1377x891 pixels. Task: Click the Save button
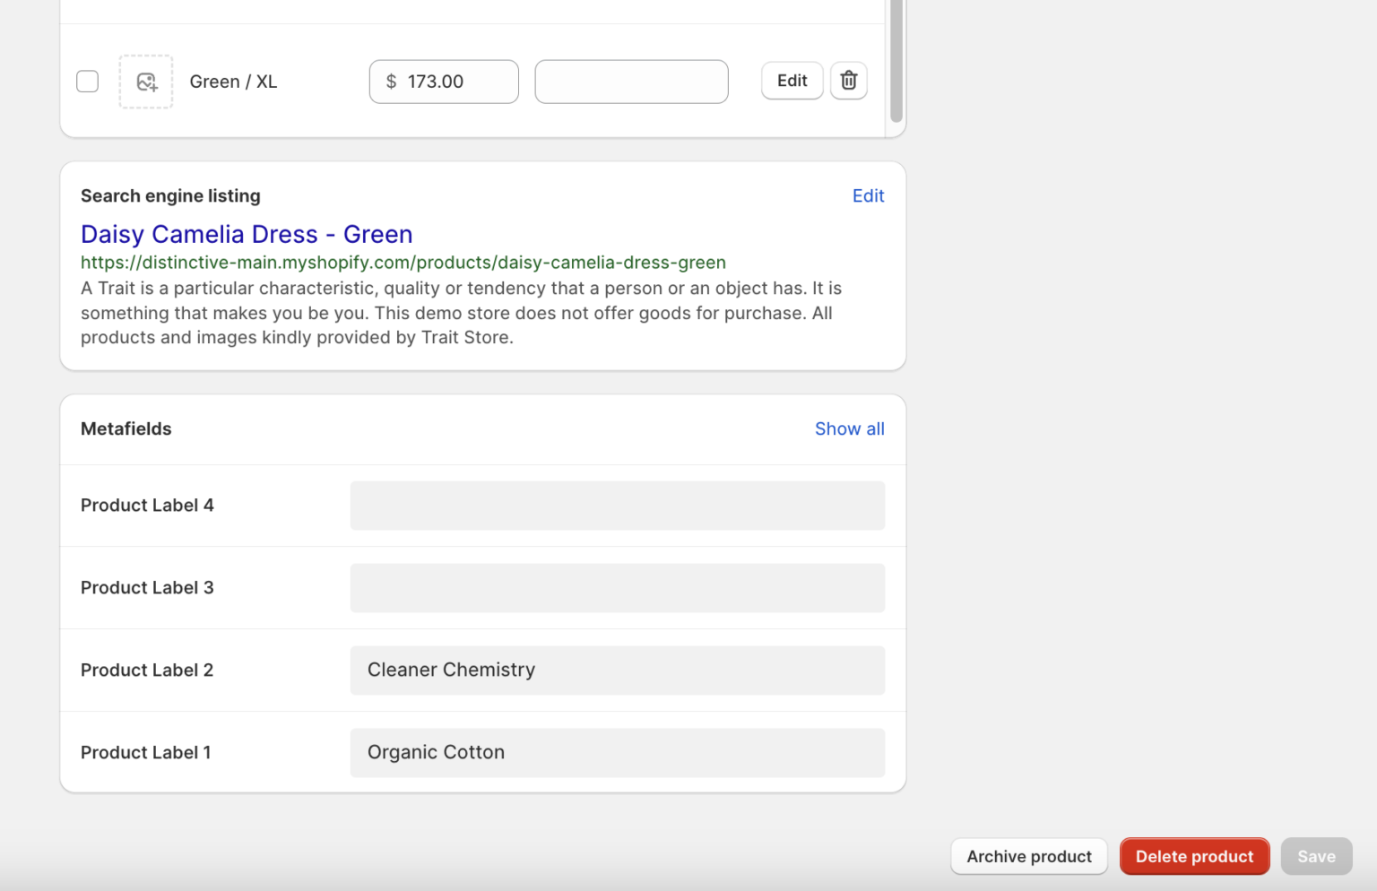[1316, 856]
